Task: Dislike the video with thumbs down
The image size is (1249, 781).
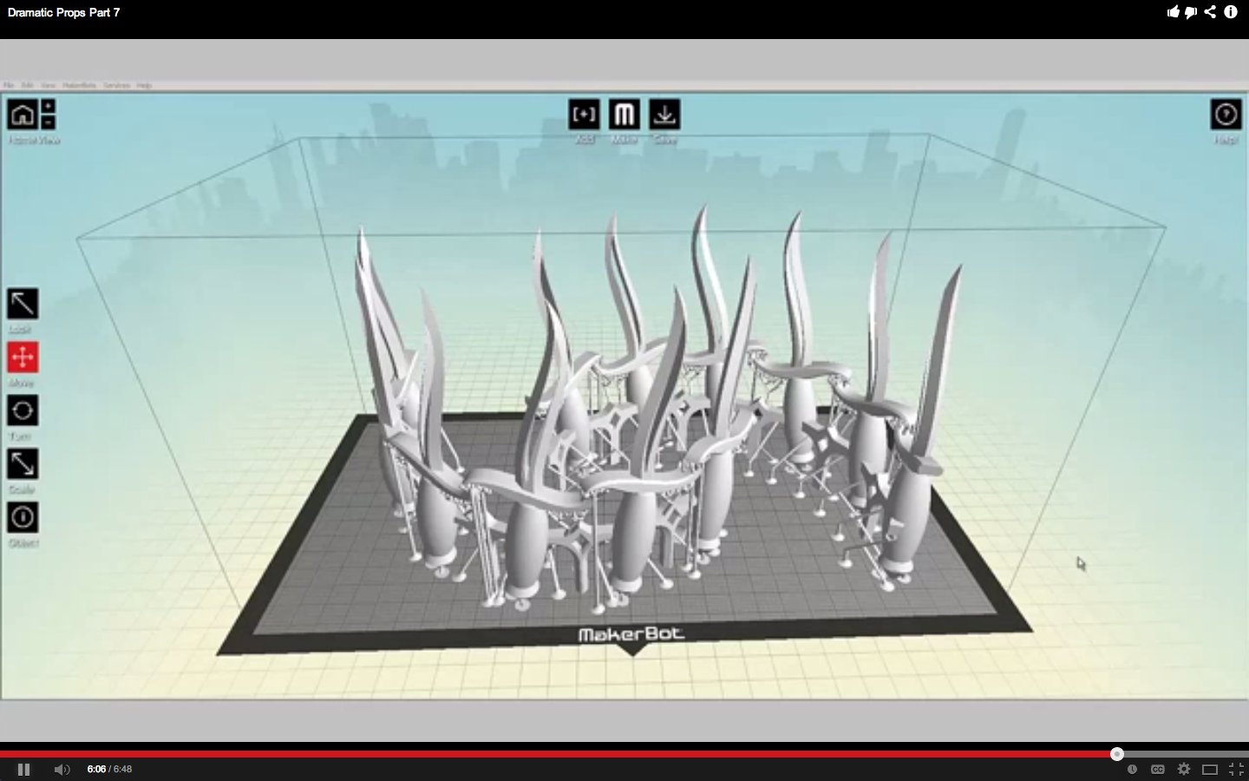Action: [x=1191, y=12]
